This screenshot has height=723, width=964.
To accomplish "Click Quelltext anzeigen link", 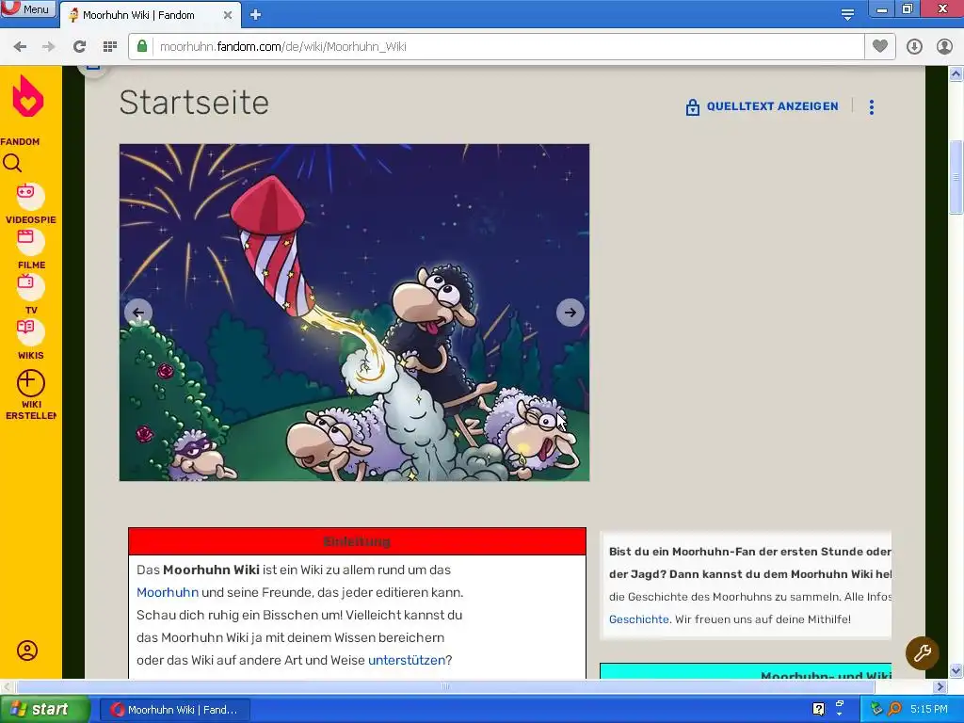I will tap(772, 106).
